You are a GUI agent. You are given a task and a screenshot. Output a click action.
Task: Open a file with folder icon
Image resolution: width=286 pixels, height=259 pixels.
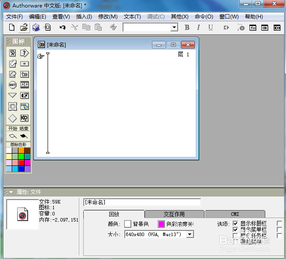pos(24,27)
